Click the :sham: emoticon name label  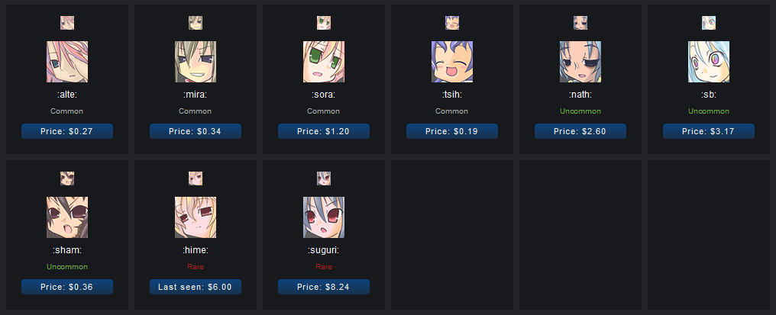[67, 250]
